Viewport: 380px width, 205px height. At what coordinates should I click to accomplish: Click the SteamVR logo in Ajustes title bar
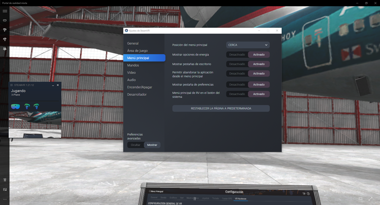[x=126, y=30]
